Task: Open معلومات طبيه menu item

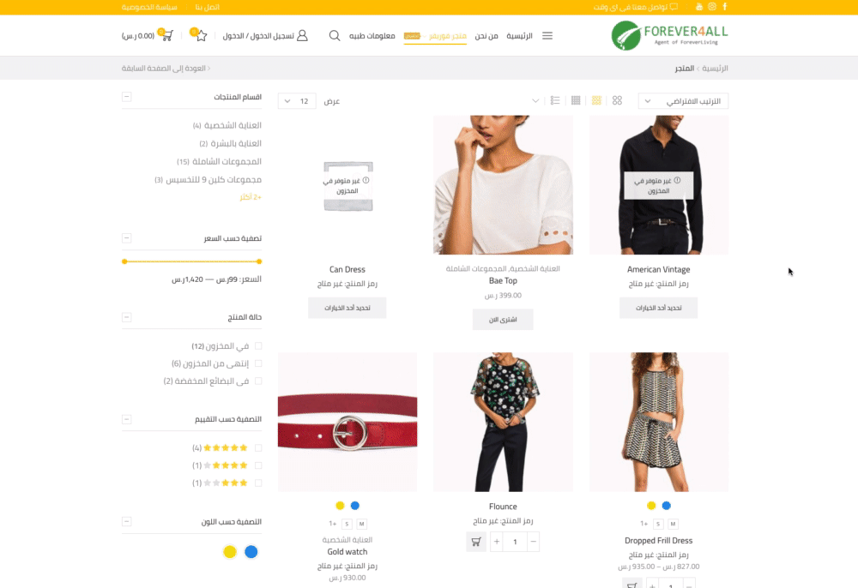Action: point(372,35)
